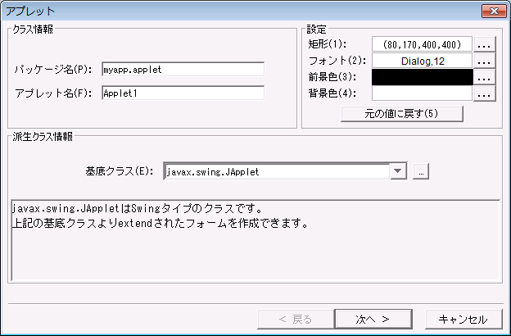This screenshot has width=511, height=336.
Task: Click the 基底クラス combo box text field
Action: click(x=277, y=171)
